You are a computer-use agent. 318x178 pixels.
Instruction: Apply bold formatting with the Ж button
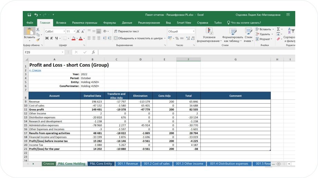coord(47,38)
